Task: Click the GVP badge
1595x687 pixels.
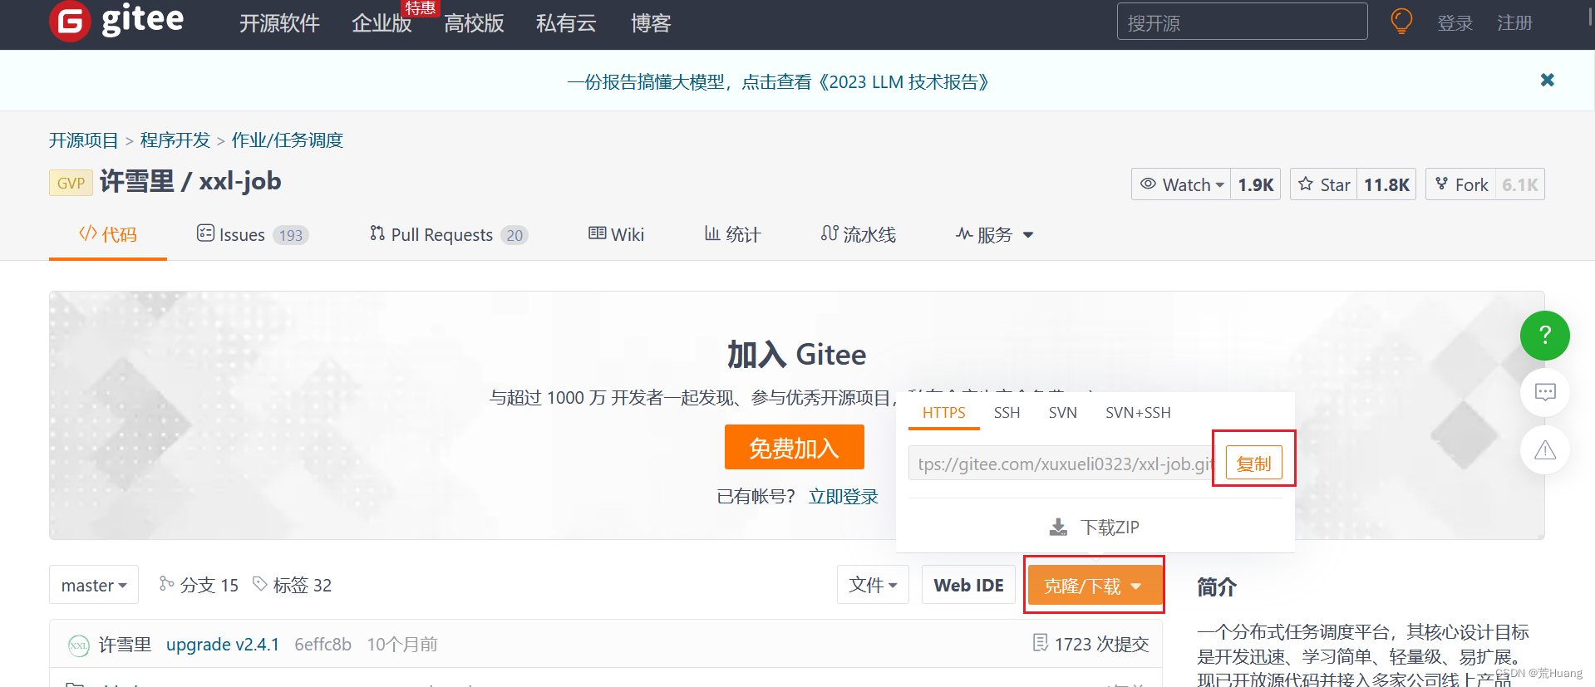Action: (71, 183)
